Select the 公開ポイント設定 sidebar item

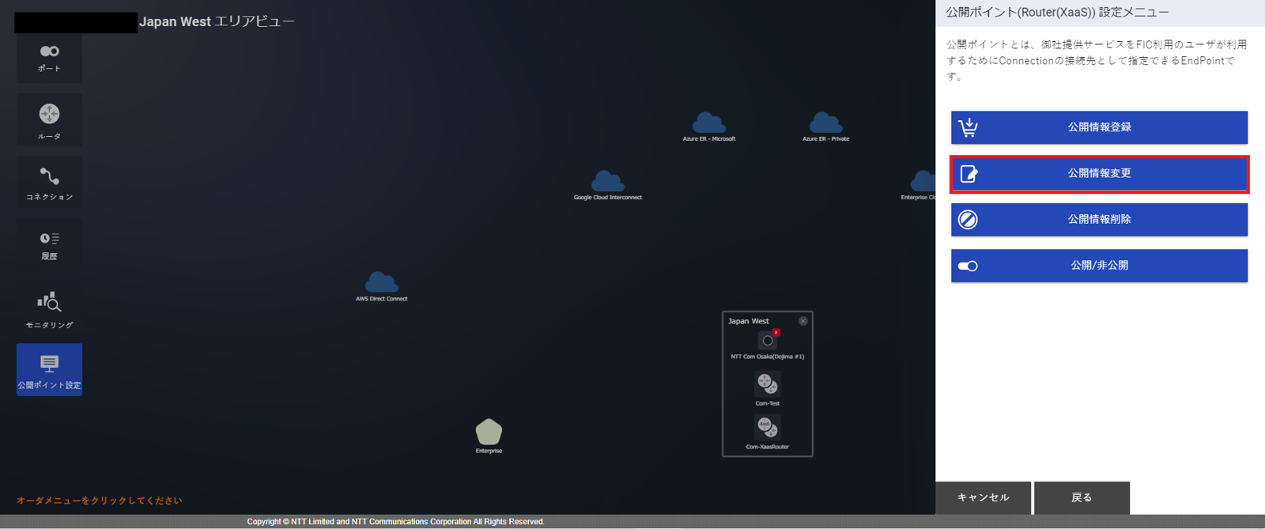(x=49, y=369)
